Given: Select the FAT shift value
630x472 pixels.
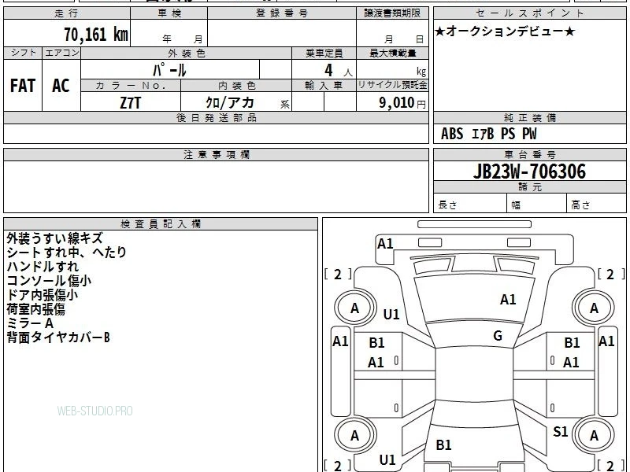Looking at the screenshot, I should pyautogui.click(x=23, y=86).
